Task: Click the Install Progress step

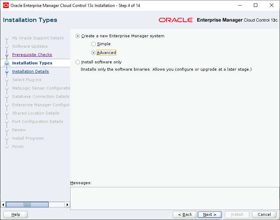Action: [x=28, y=138]
